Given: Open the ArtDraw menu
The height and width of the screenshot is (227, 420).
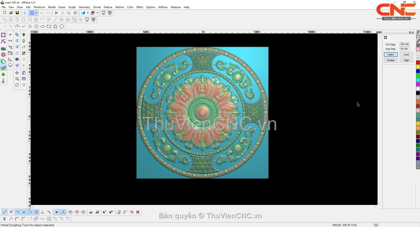Looking at the screenshot, I should tap(163, 7).
